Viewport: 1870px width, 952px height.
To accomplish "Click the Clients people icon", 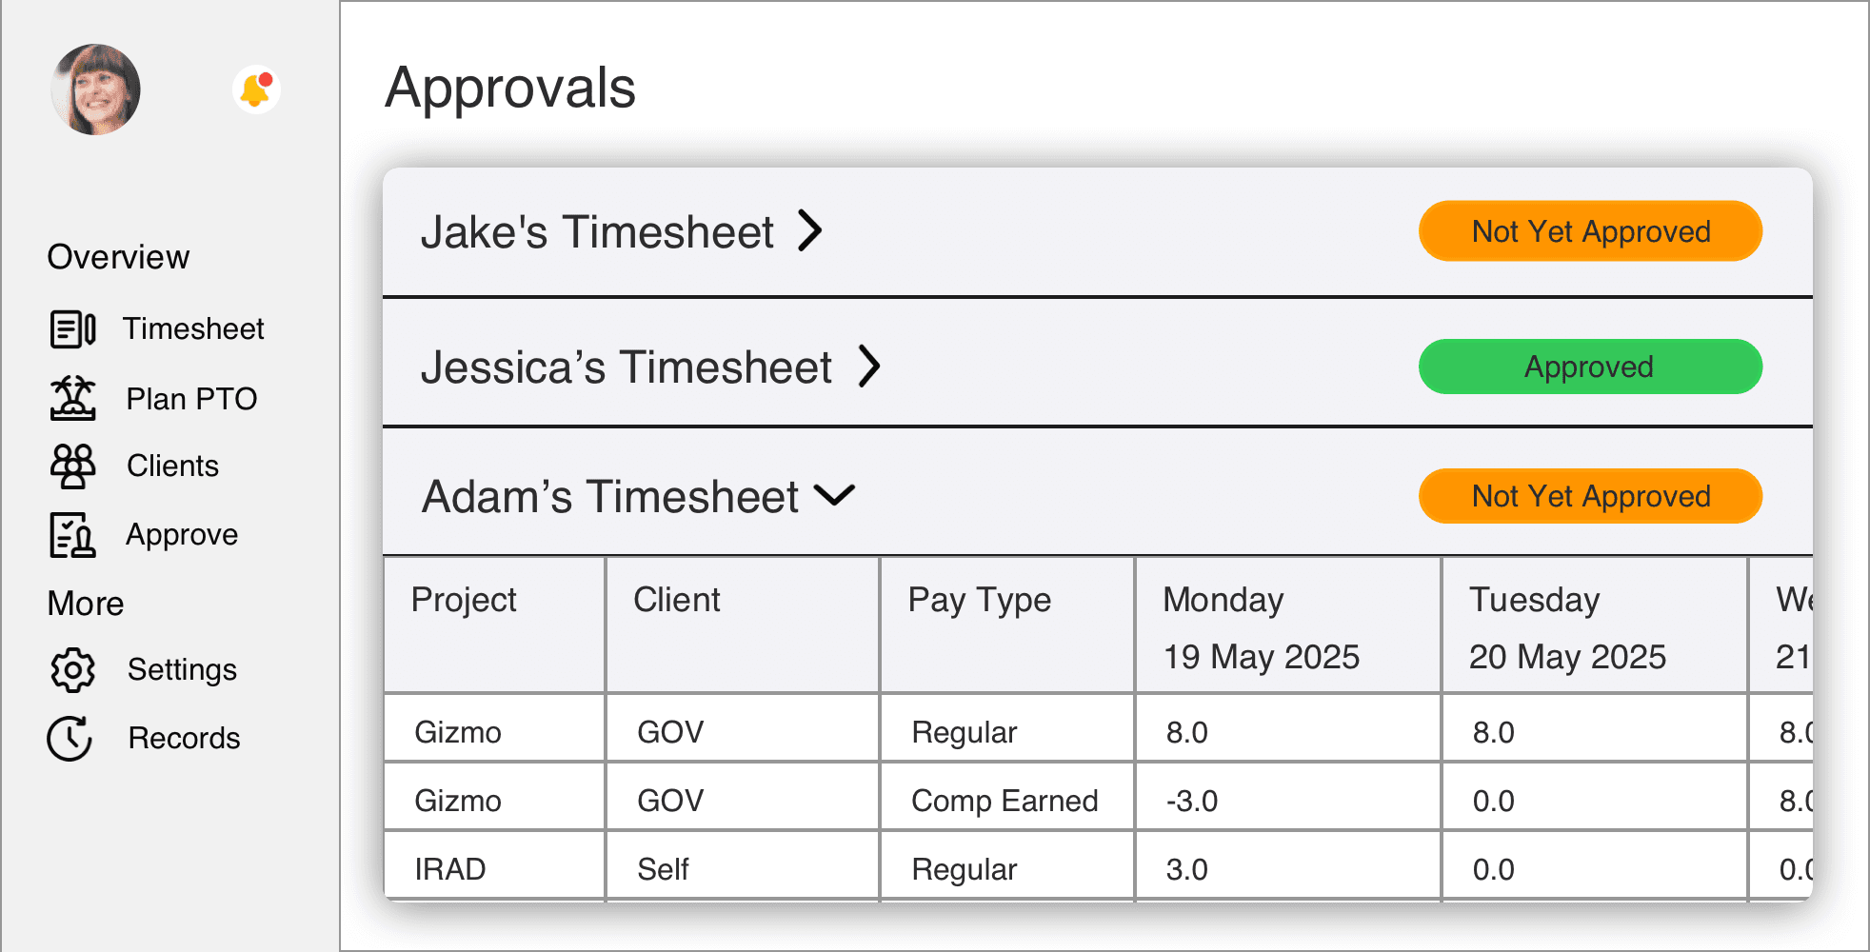I will tap(72, 466).
